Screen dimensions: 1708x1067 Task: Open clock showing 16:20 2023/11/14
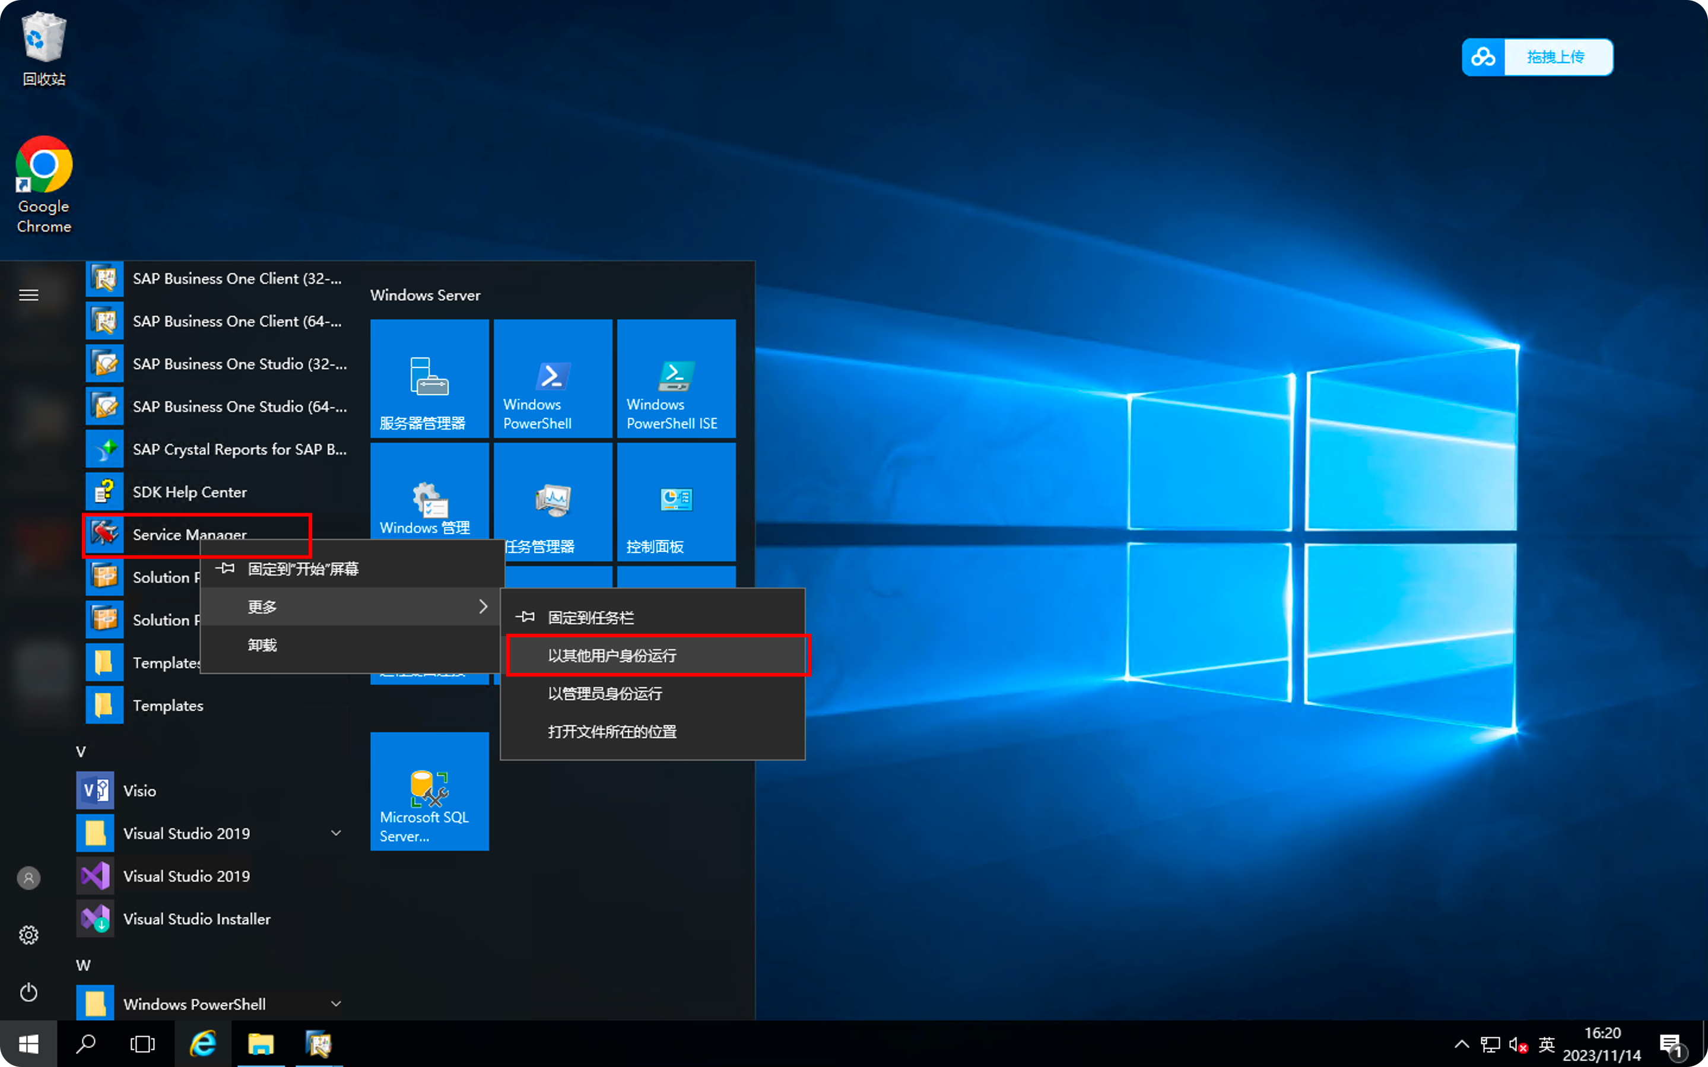click(x=1601, y=1044)
